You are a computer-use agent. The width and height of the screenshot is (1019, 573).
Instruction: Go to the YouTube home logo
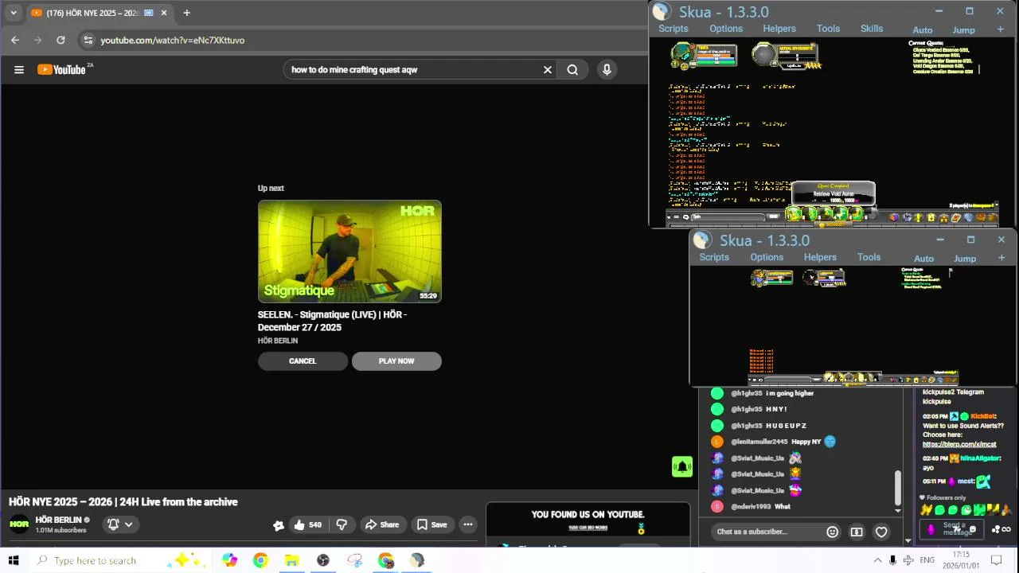click(x=61, y=70)
